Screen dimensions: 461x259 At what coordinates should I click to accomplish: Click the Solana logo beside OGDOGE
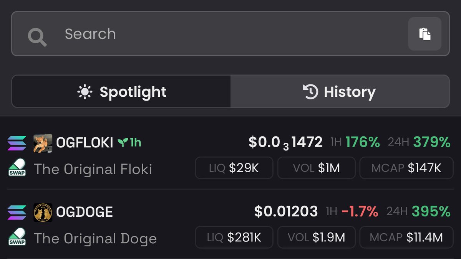pos(17,212)
